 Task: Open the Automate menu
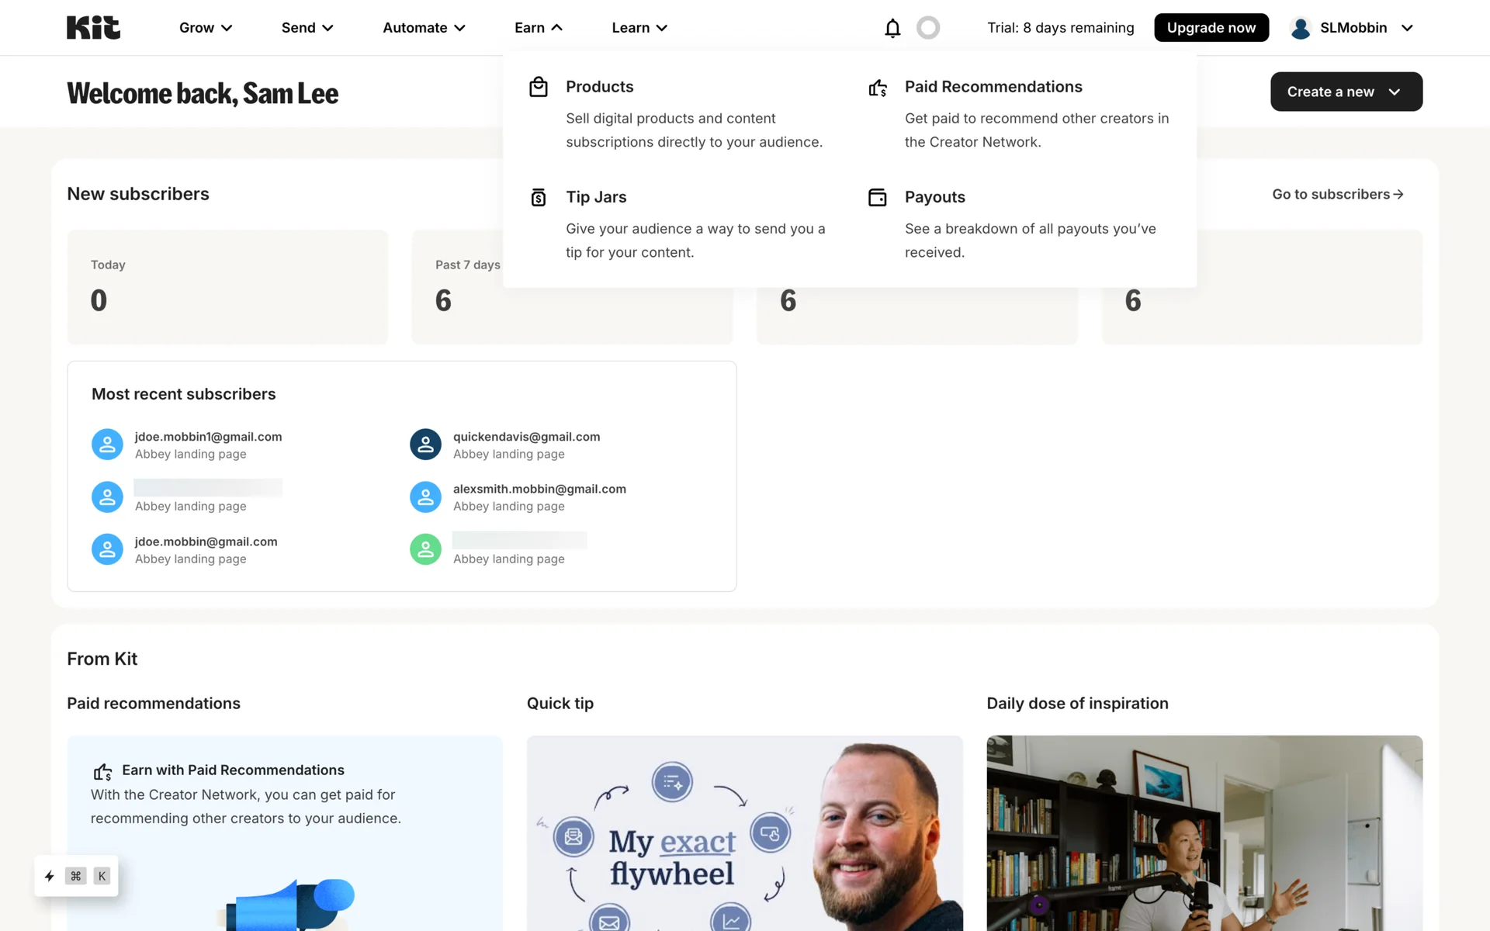point(424,28)
